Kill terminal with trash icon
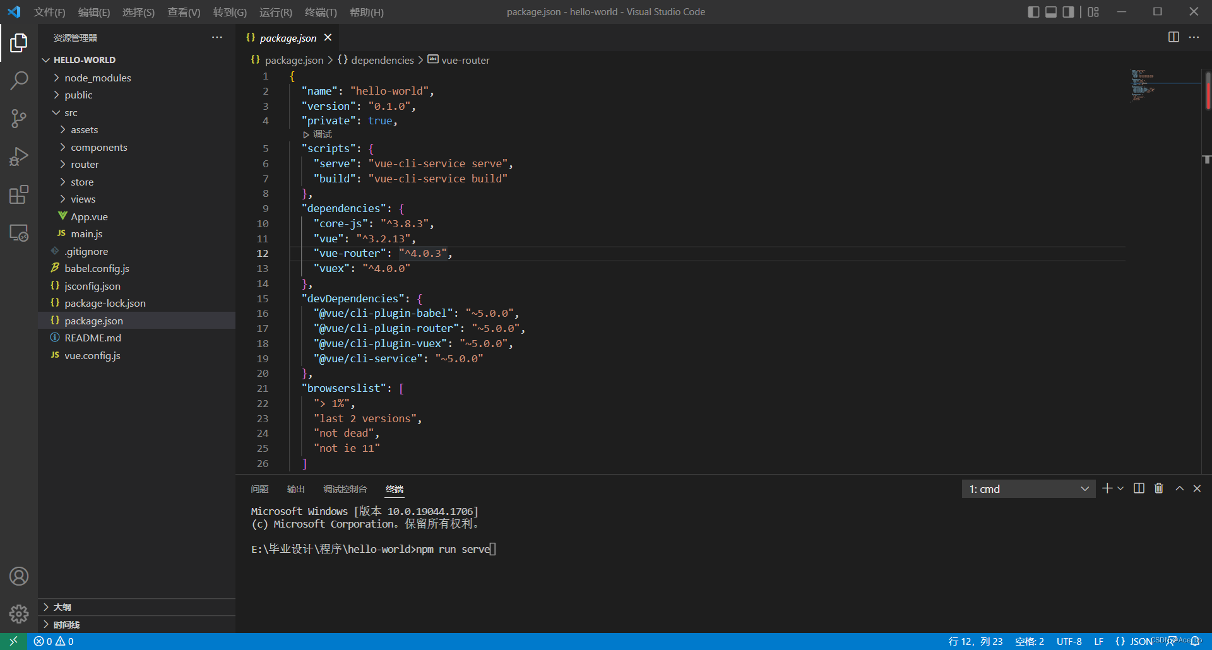Screen dimensions: 1212x650 [x=1159, y=488]
